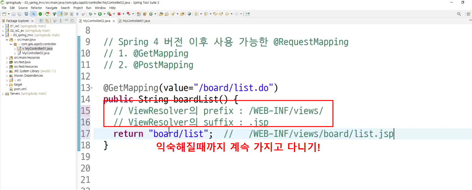Click the green Run button icon
The height and width of the screenshot is (190, 472).
pyautogui.click(x=100, y=14)
